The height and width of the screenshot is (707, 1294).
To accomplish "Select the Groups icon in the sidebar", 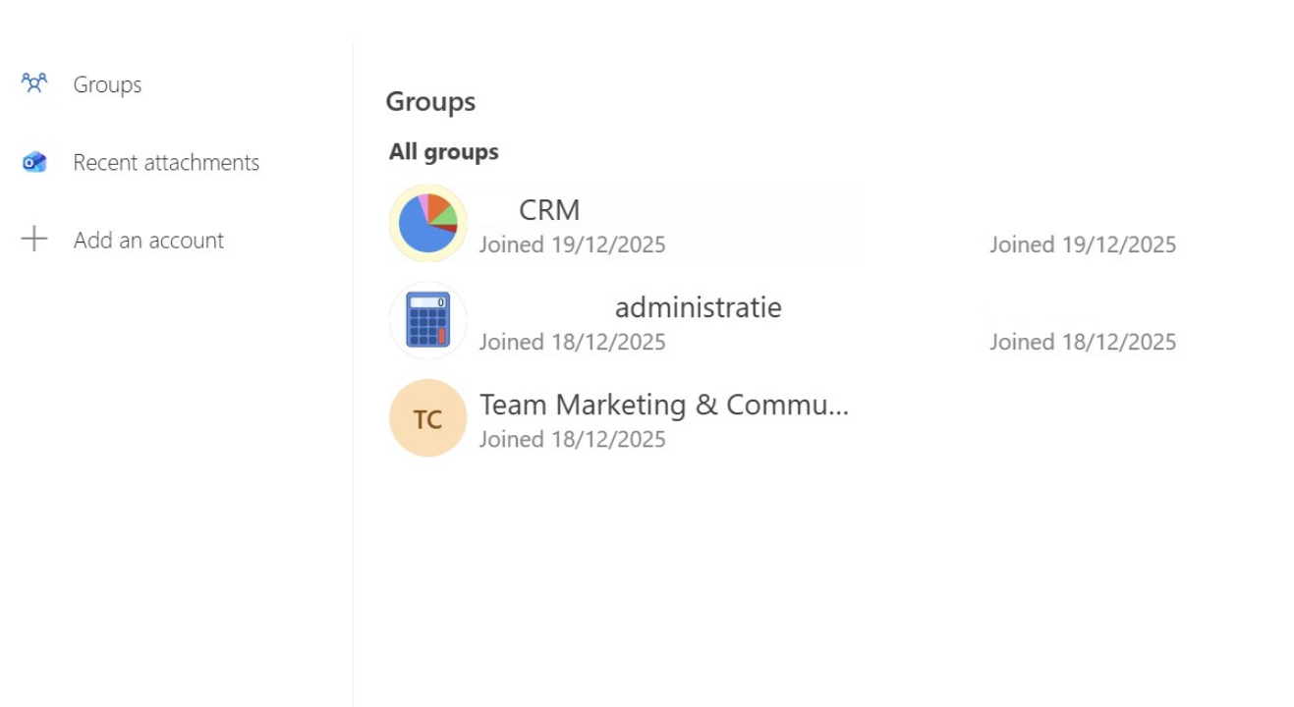I will click(x=33, y=83).
